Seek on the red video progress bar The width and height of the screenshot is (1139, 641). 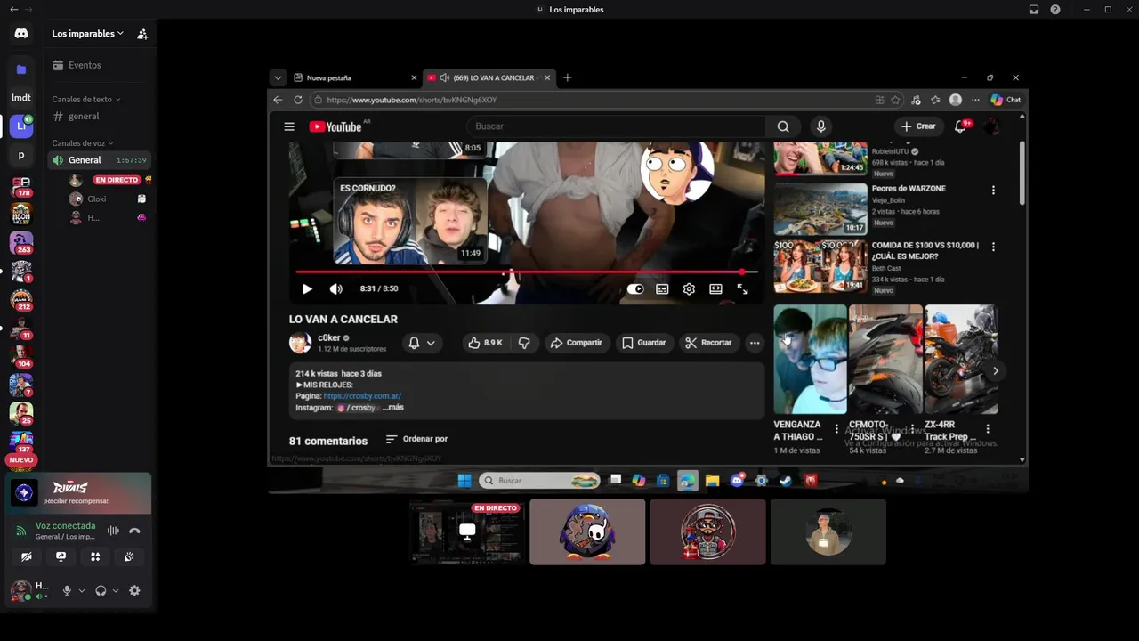click(527, 272)
